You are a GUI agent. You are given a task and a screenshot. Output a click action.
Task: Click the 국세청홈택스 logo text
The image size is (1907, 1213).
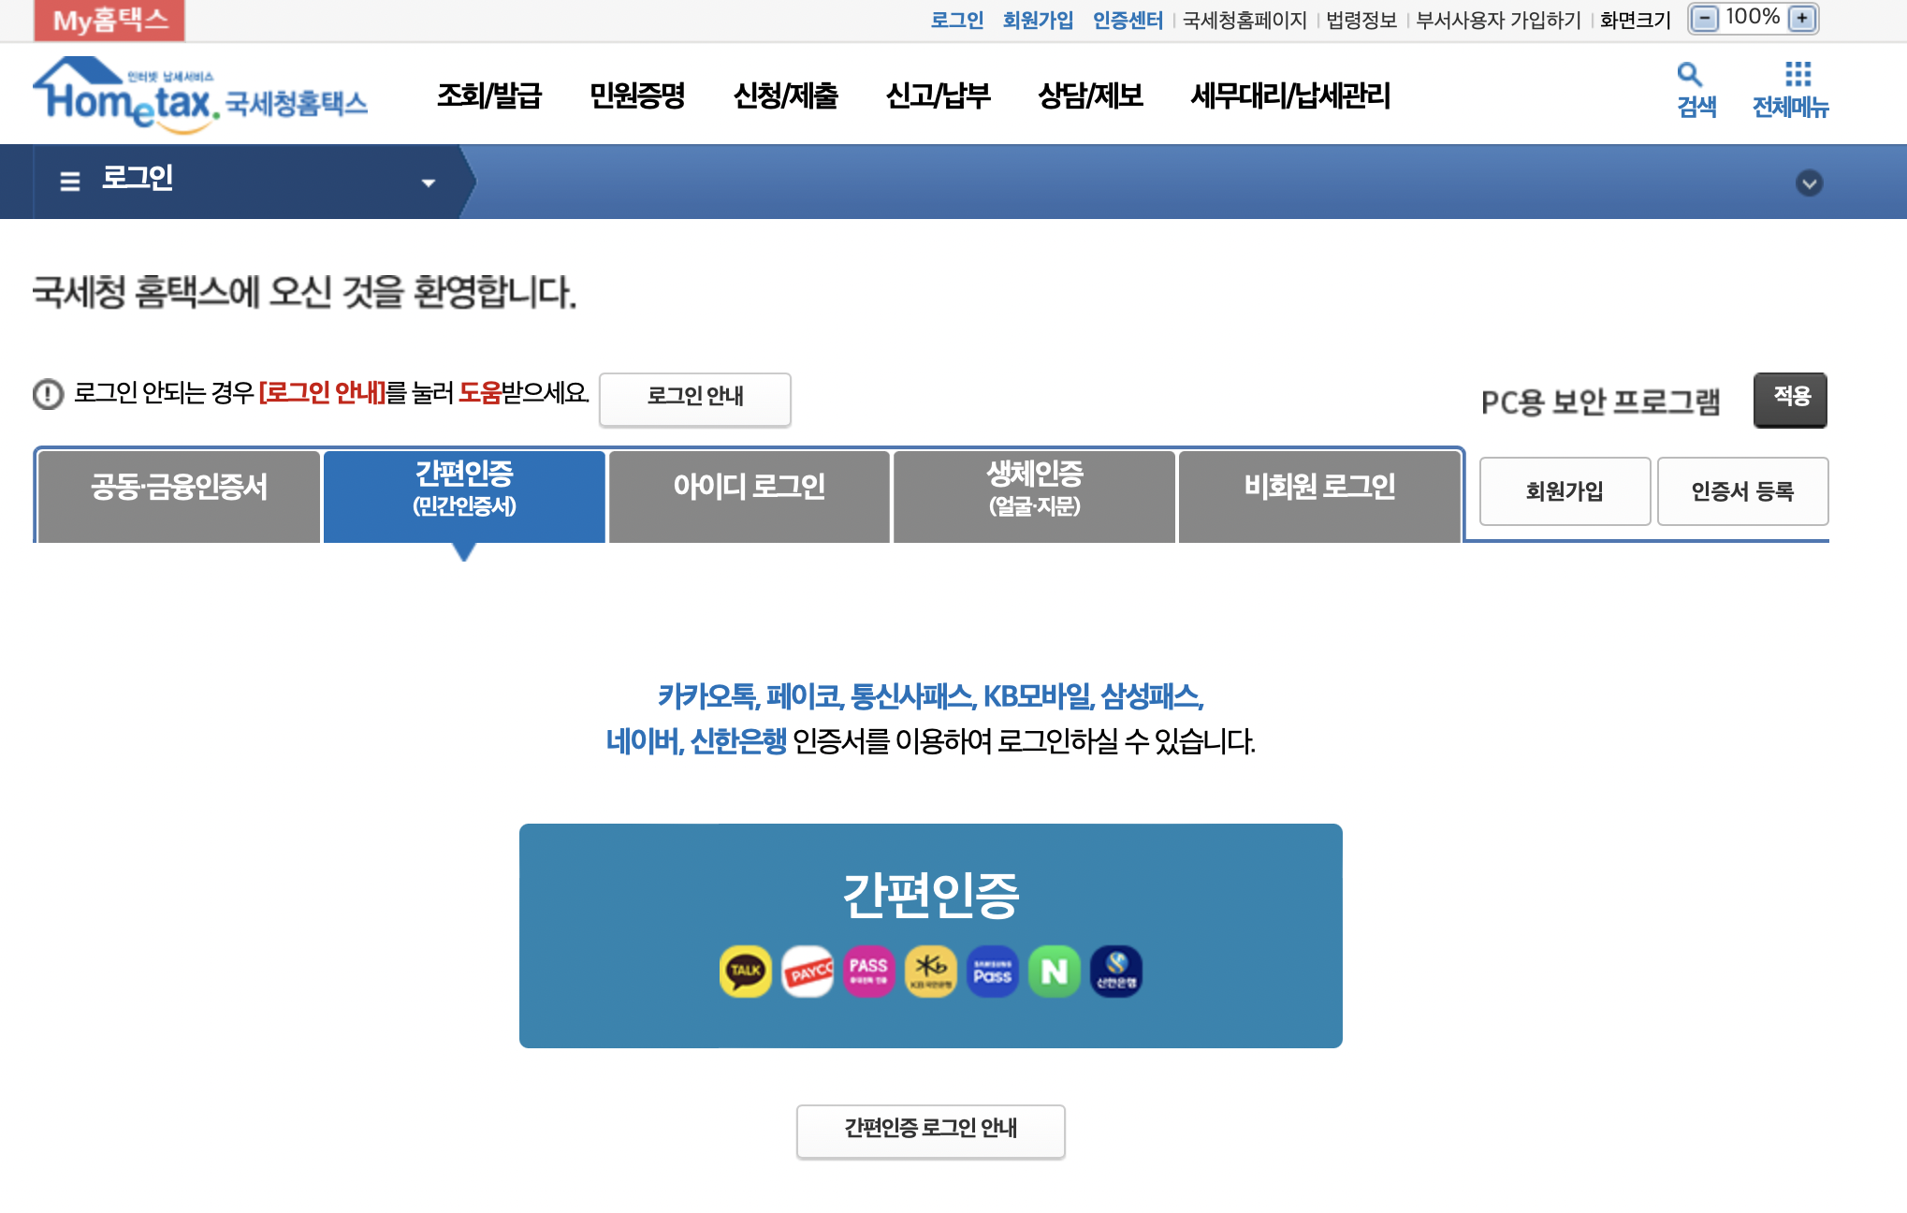point(297,103)
